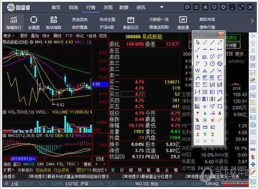
Task: Open 港股通 H icon
Action: click(183, 23)
